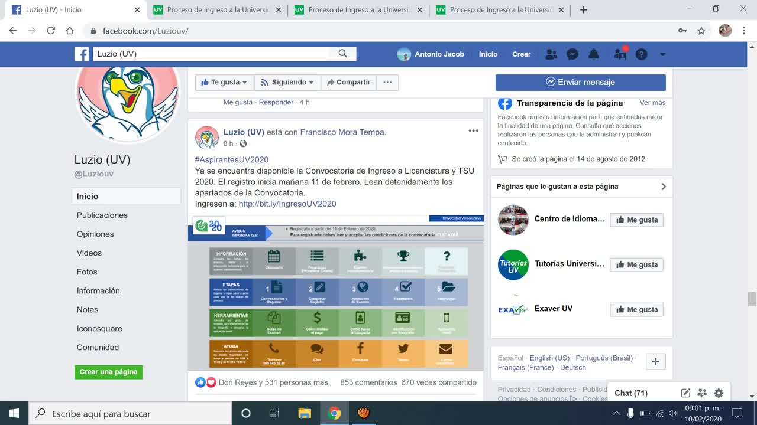The height and width of the screenshot is (425, 757).
Task: Open the account dropdown arrow in header
Action: tap(662, 54)
